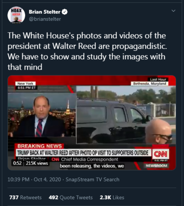Open the 492 Quote Tweets list

coord(71,197)
